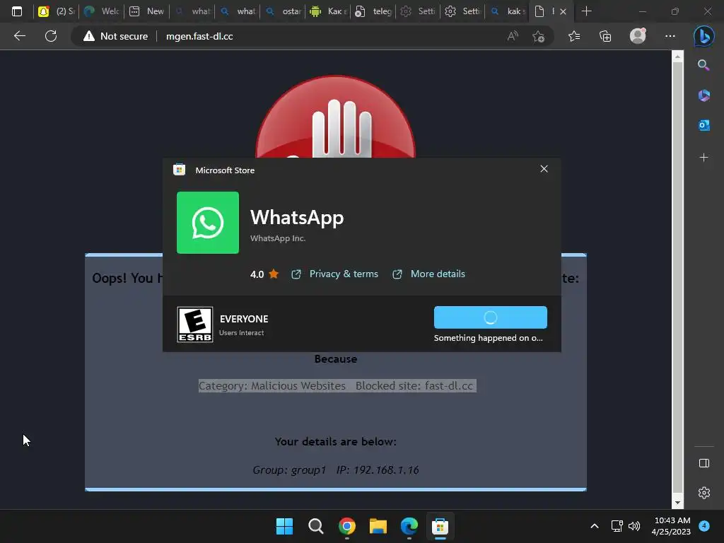Open File Explorer from taskbar
The width and height of the screenshot is (724, 543).
(378, 526)
